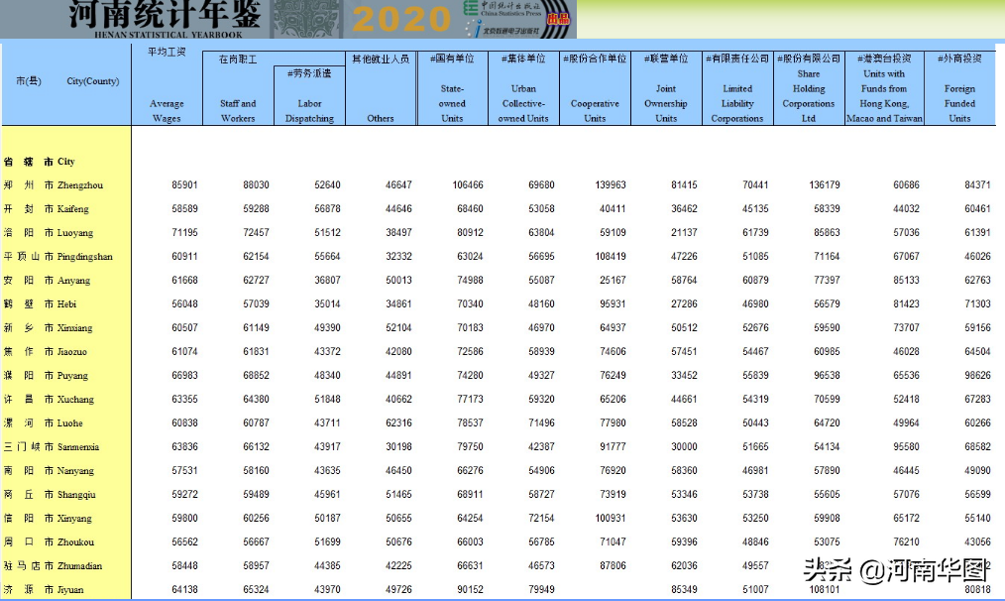This screenshot has height=601, width=1005.
Task: Click the Kaifeng row label
Action: [x=47, y=208]
